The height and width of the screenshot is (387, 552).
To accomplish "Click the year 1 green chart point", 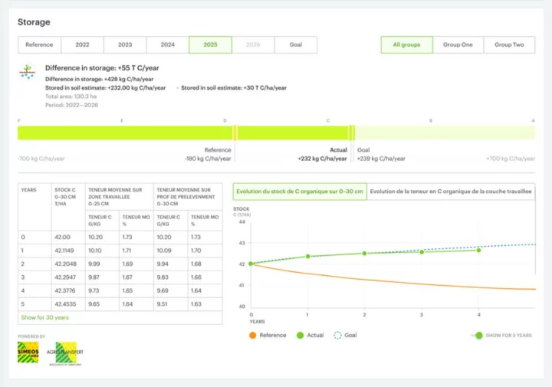I will [x=307, y=257].
